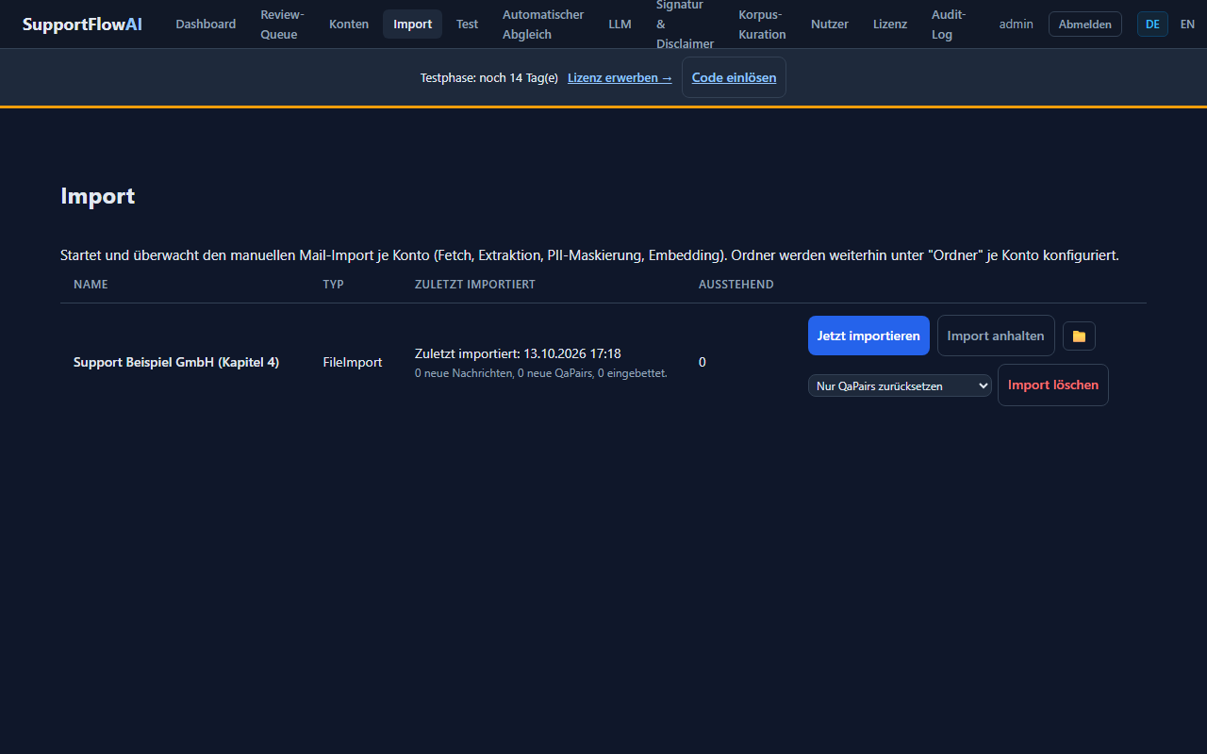
Task: Go to the LLM settings page
Action: tap(620, 25)
